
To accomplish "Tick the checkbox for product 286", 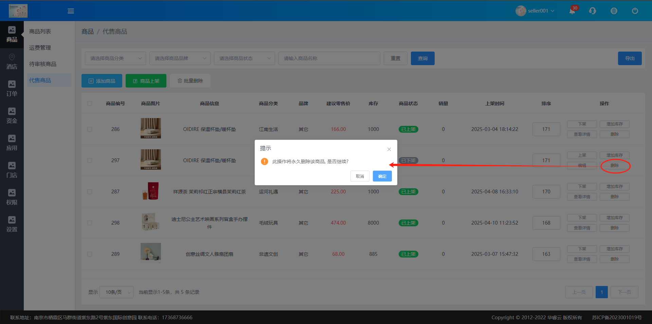I will pyautogui.click(x=90, y=129).
